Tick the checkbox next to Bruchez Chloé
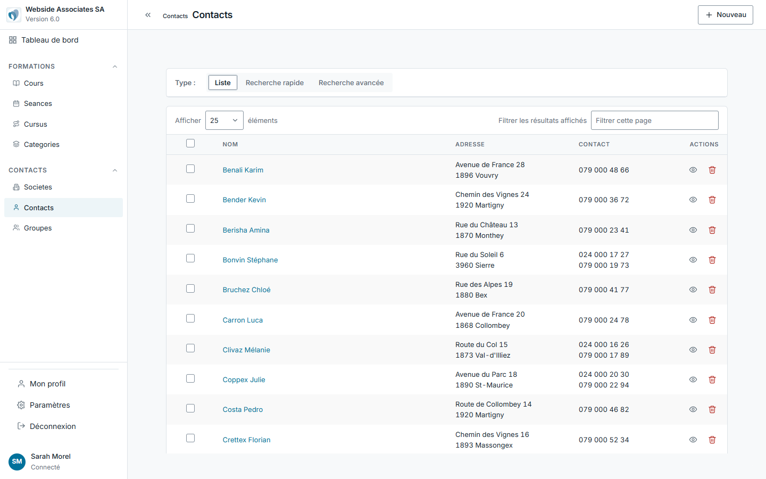Screen dimensions: 766x479 click(x=190, y=288)
